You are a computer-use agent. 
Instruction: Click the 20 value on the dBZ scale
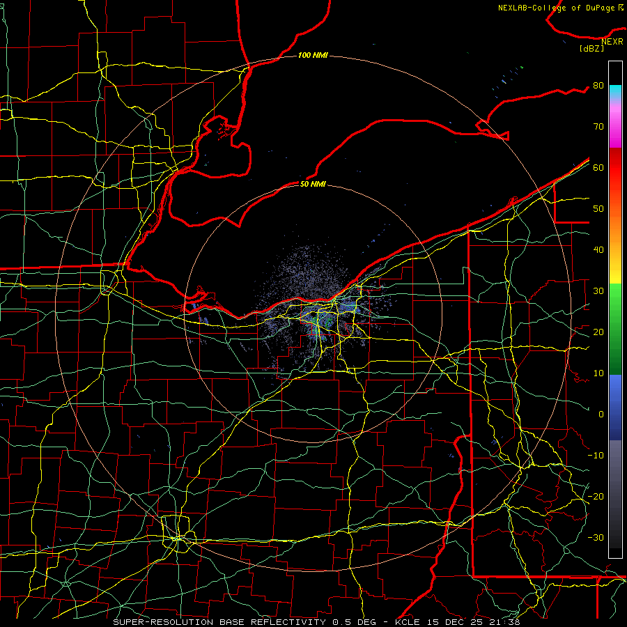tap(598, 332)
